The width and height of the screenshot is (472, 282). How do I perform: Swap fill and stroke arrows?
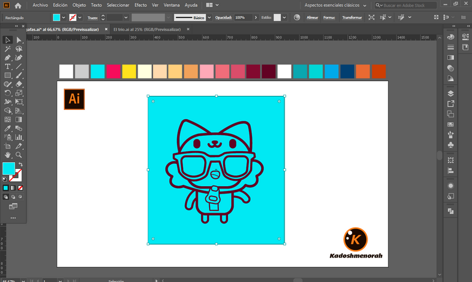tap(20, 164)
